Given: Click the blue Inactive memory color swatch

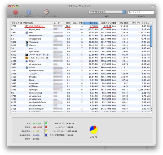Looking at the screenshot, I should [x=46, y=135].
